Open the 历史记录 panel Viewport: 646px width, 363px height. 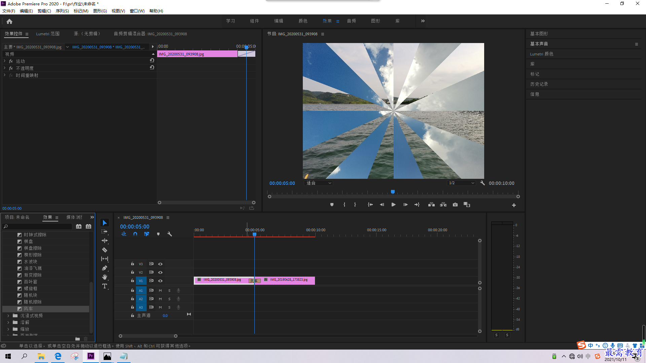point(539,84)
